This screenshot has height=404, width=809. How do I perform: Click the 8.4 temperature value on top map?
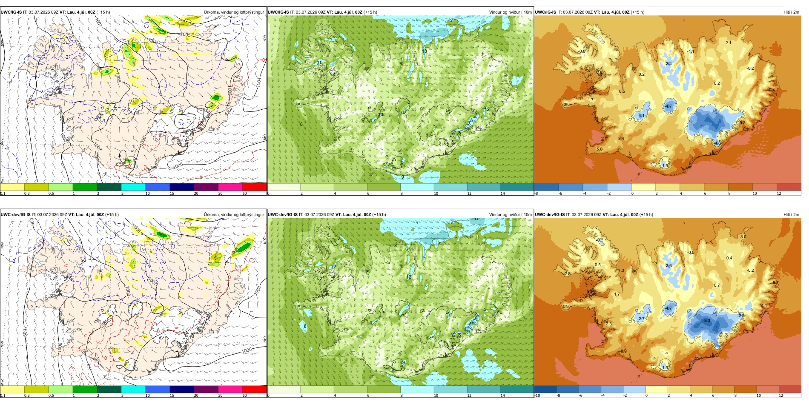[621, 139]
